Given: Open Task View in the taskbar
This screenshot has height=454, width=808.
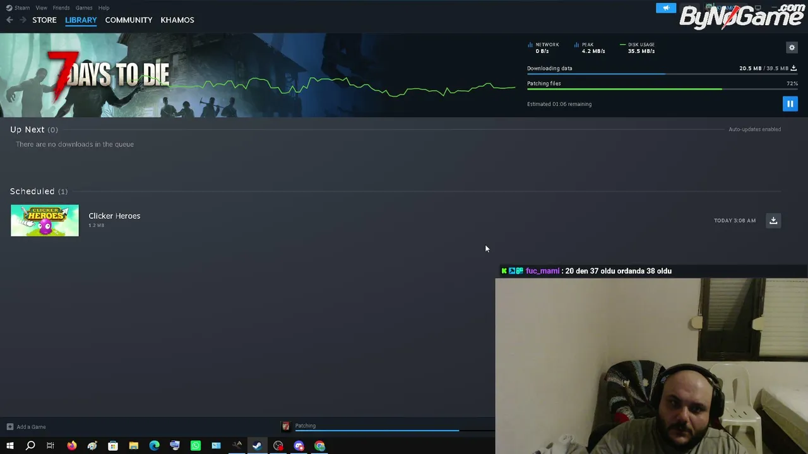Looking at the screenshot, I should (x=50, y=446).
